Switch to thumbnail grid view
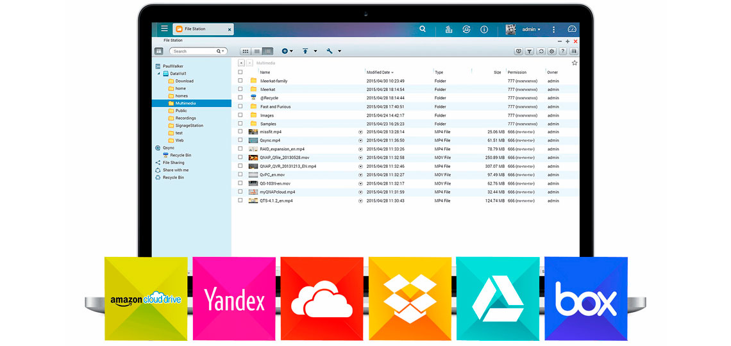This screenshot has width=731, height=346. click(x=245, y=51)
